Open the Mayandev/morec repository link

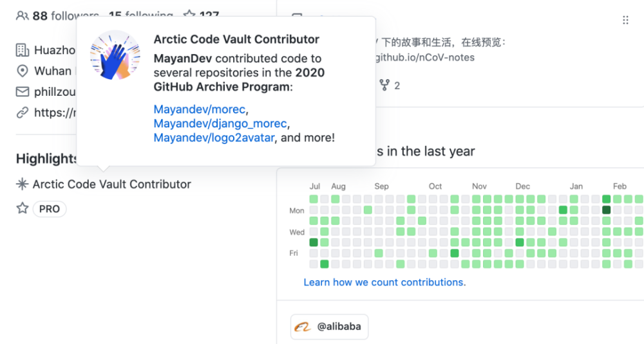pyautogui.click(x=199, y=109)
